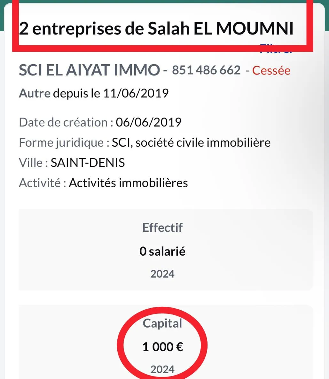Click the 'Activités immobilières' activity value
Screen dimensions: 329x379
pyautogui.click(x=128, y=183)
